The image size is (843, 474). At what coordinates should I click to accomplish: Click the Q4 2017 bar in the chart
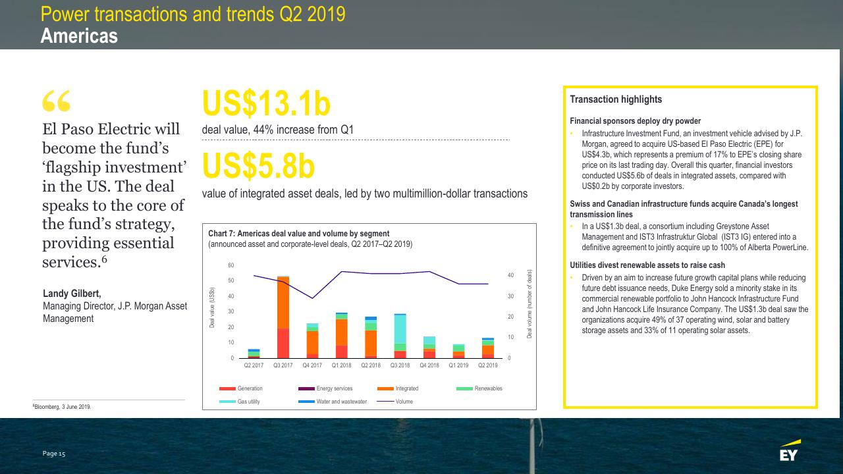(x=312, y=340)
